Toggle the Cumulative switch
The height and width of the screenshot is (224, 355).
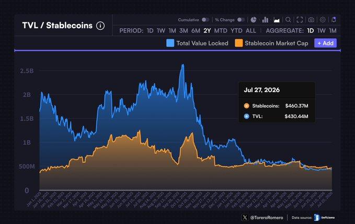coord(205,20)
